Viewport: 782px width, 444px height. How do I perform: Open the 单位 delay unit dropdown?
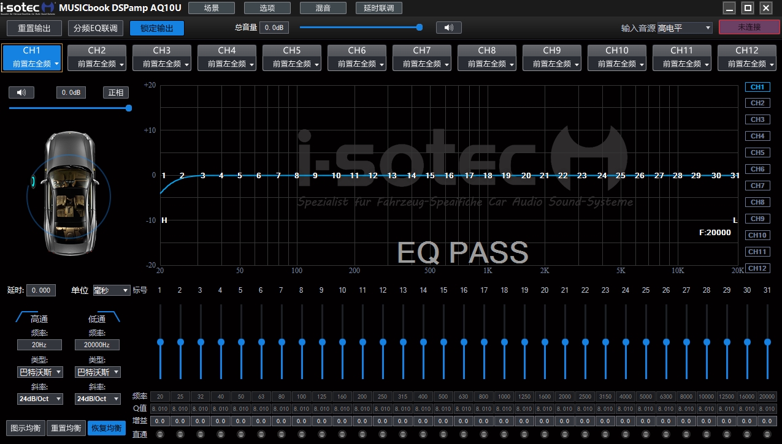tap(112, 290)
